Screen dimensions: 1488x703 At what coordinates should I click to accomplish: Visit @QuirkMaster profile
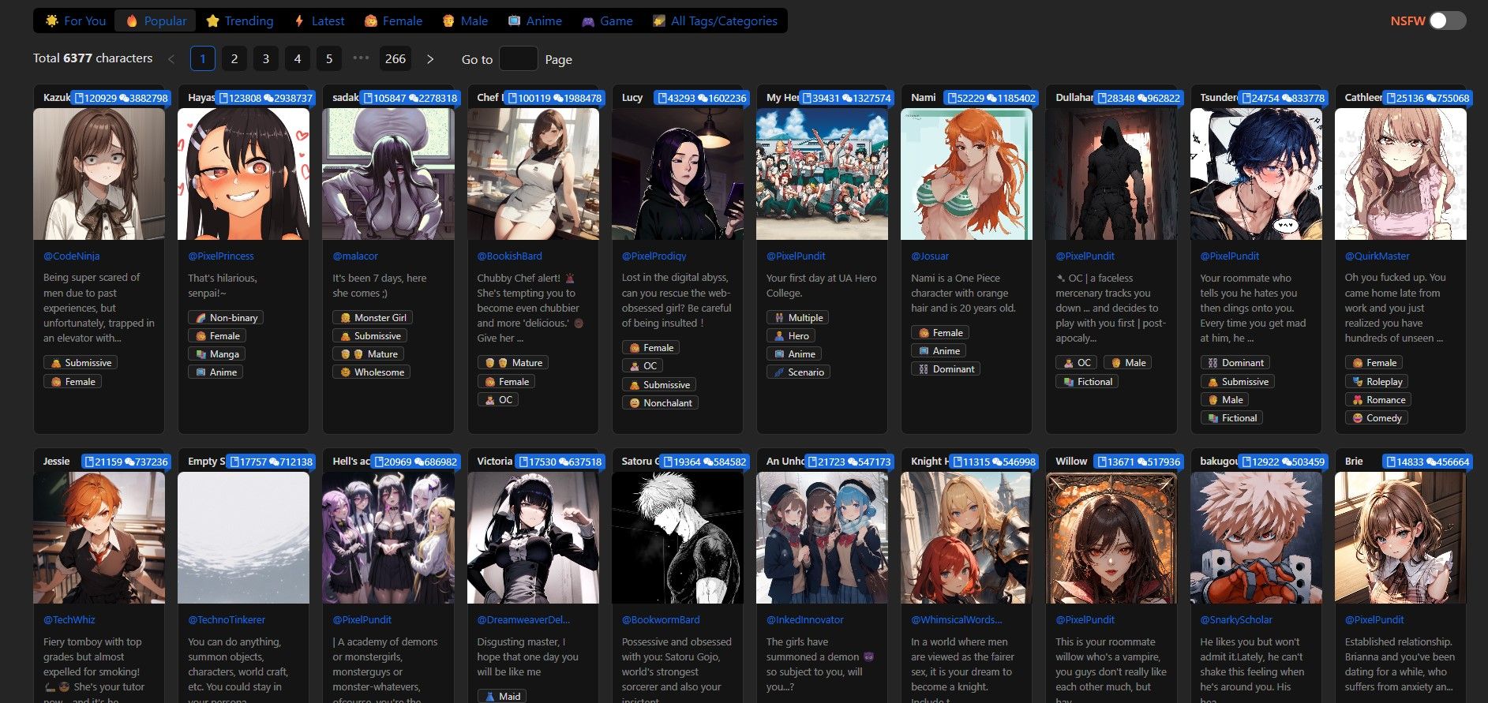1377,256
